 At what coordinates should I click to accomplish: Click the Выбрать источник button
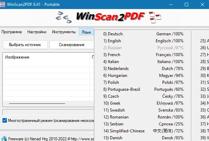point(25,45)
